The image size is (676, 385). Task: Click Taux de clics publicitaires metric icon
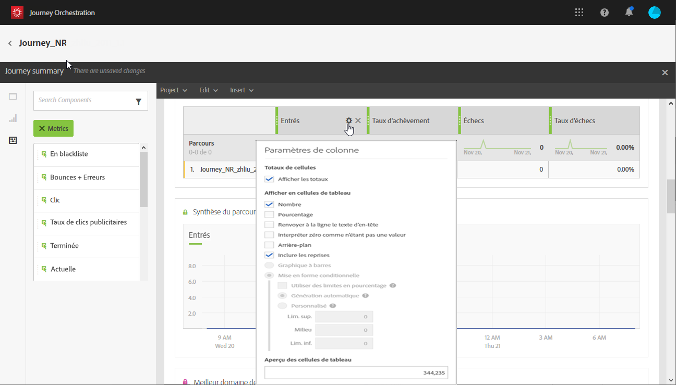[44, 223]
